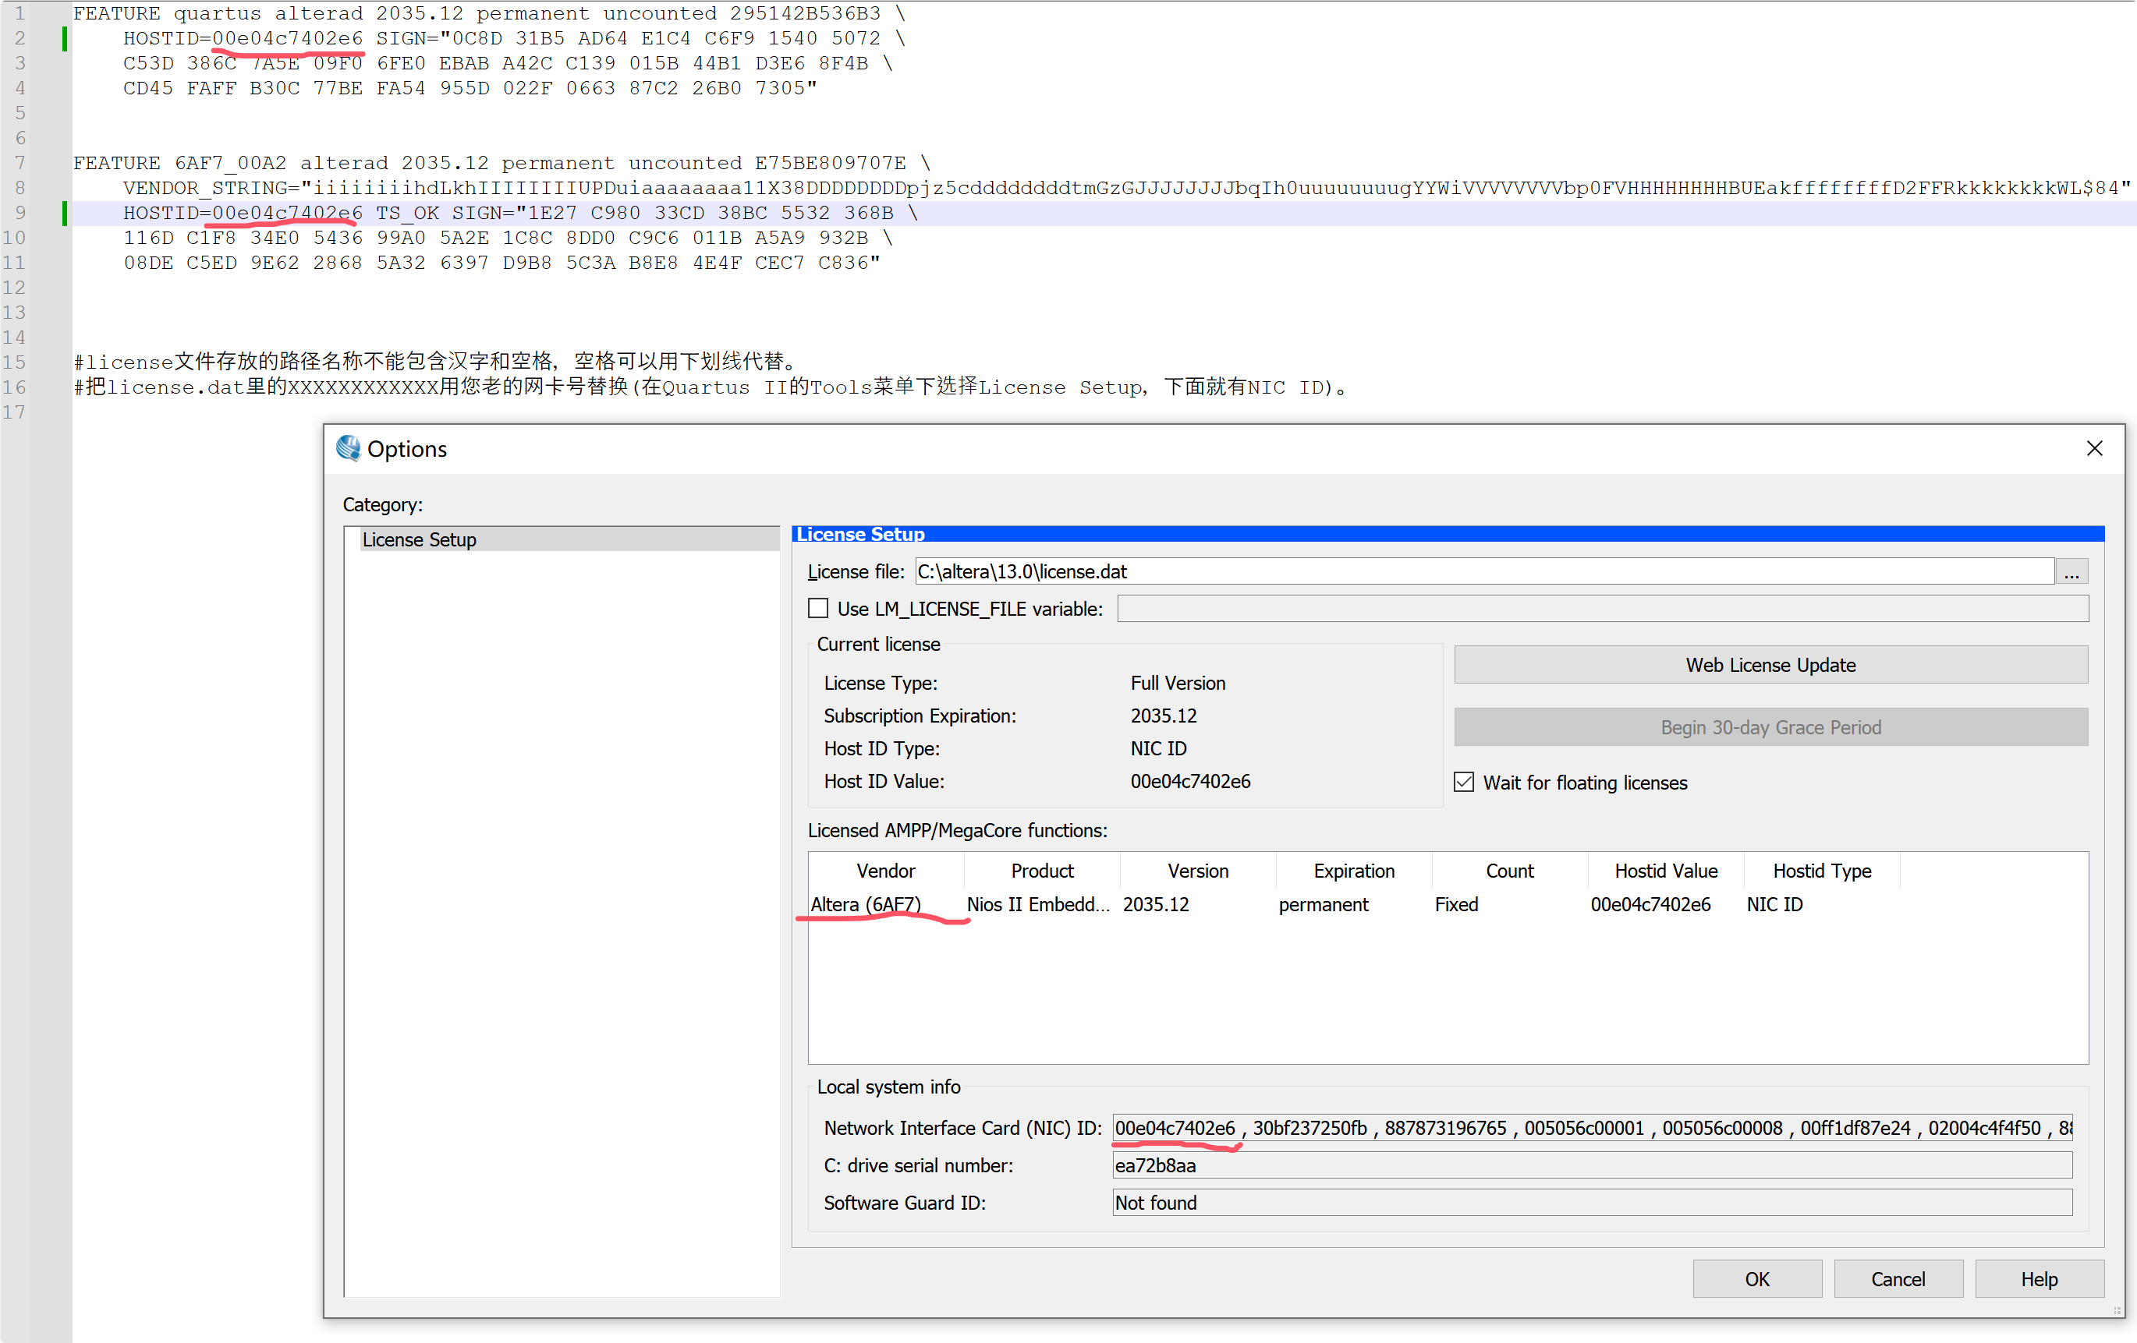Click the Quartus Options dialog icon
The height and width of the screenshot is (1343, 2137).
click(x=348, y=448)
